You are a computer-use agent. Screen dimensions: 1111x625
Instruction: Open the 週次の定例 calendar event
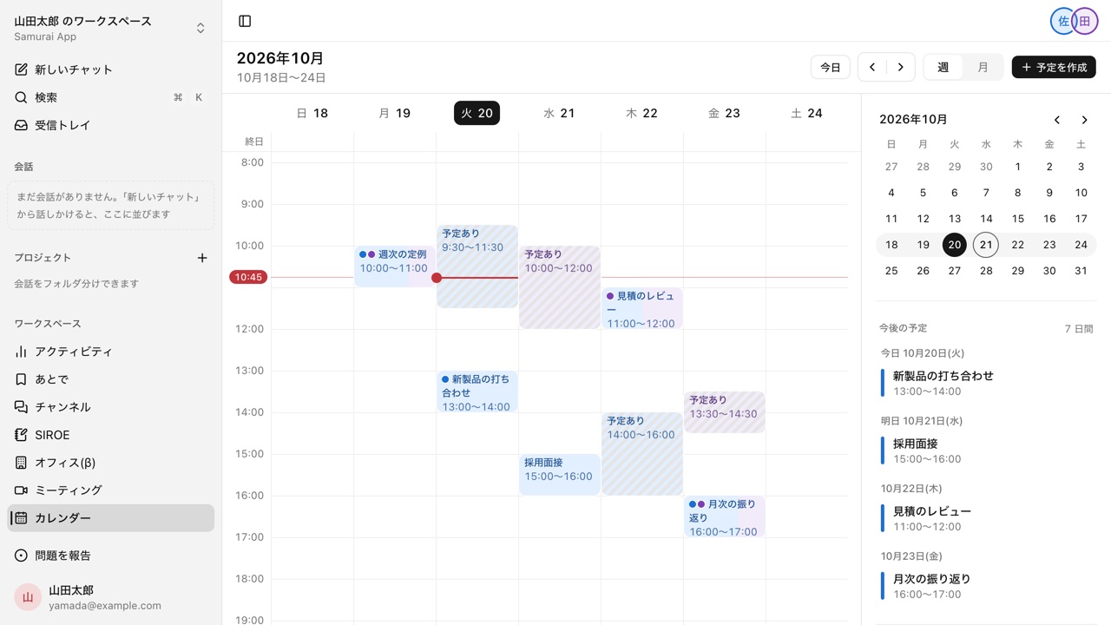pyautogui.click(x=395, y=266)
